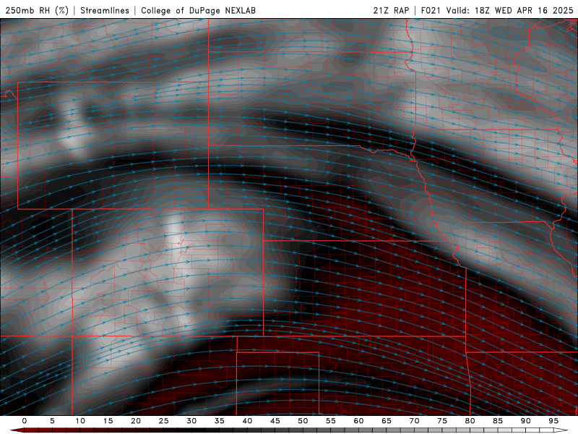The image size is (578, 434).
Task: Click "College of DuPage NEXLAB" text
Action: coord(198,10)
